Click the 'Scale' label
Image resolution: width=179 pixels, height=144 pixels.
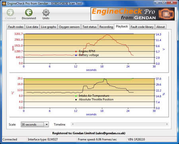point(12,125)
